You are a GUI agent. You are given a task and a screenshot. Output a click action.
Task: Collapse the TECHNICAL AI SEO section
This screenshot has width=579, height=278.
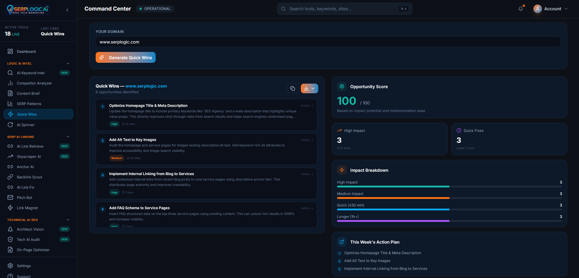click(x=68, y=220)
